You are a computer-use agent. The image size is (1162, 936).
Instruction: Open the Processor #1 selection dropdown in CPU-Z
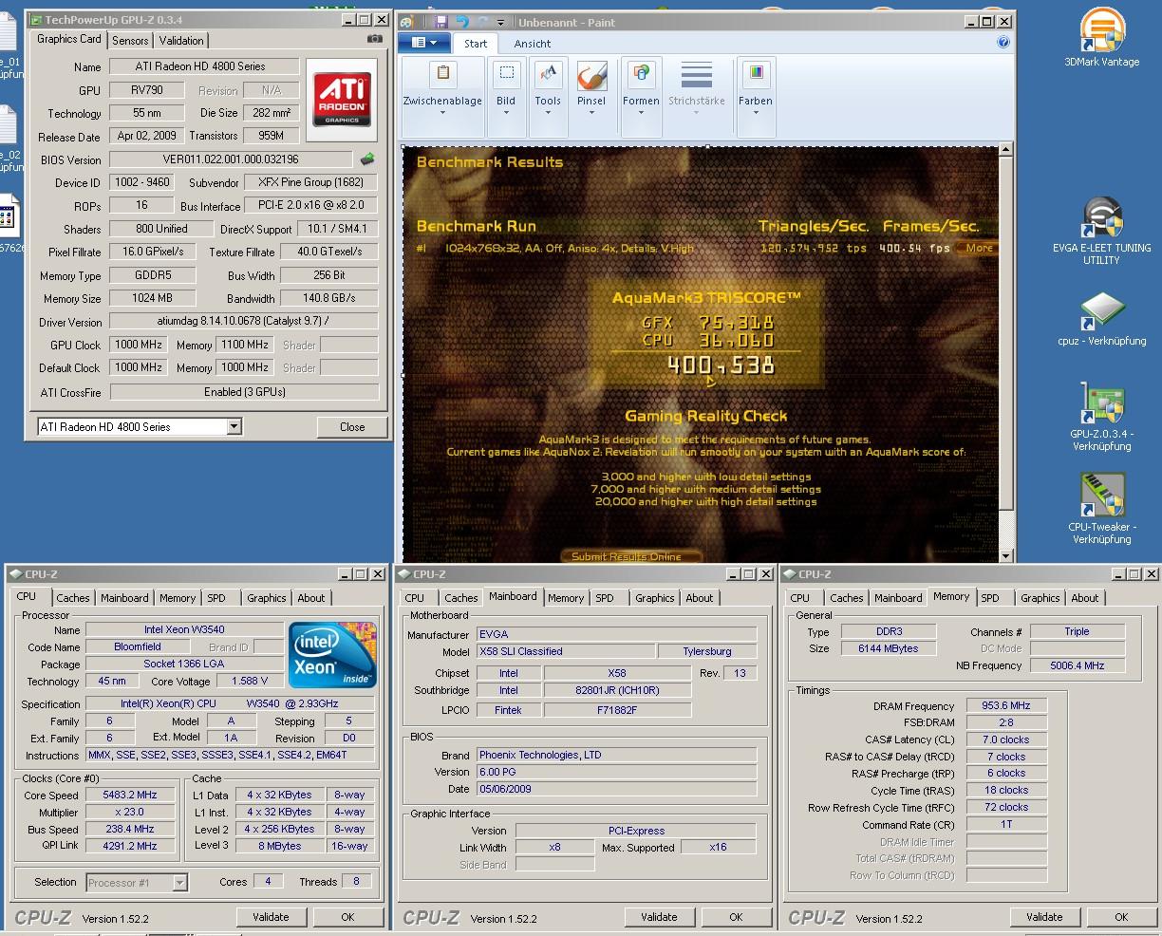click(137, 883)
